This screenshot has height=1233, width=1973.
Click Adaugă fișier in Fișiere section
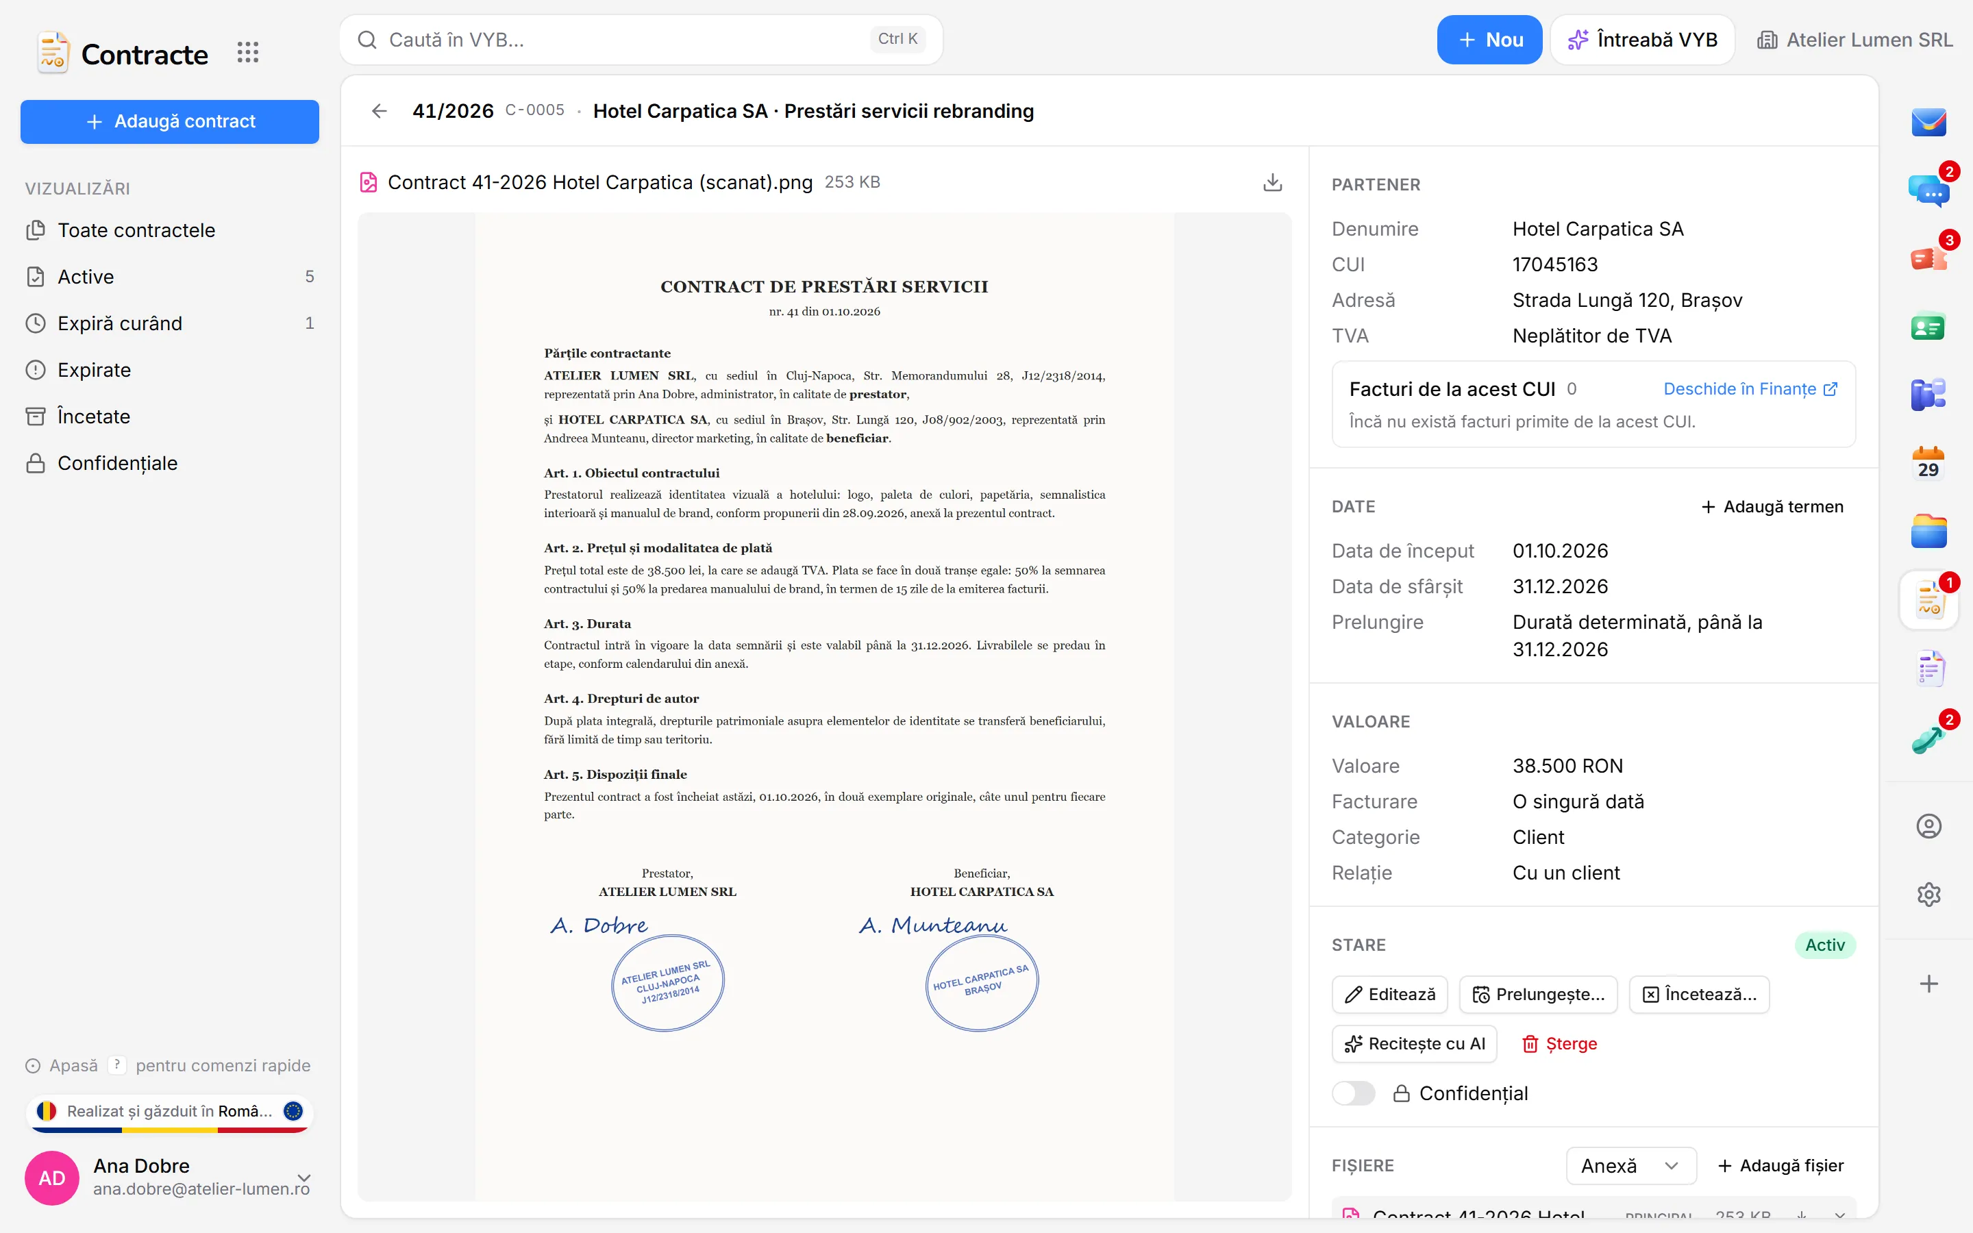[1780, 1166]
